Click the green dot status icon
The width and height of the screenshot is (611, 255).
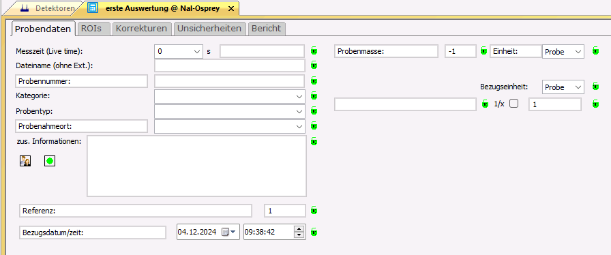point(50,161)
